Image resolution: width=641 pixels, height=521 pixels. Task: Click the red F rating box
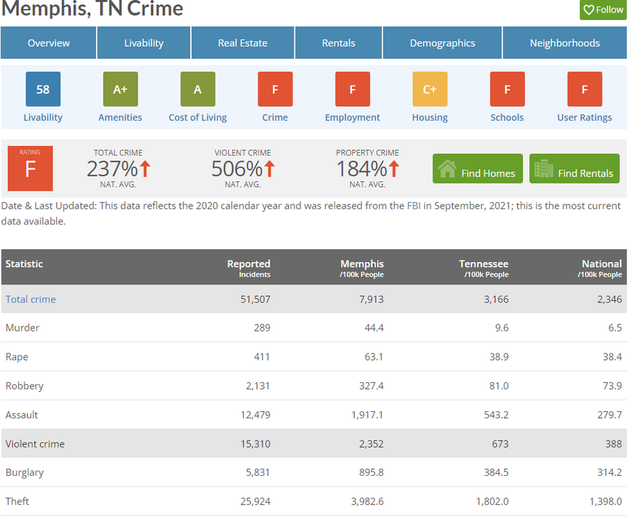[30, 168]
